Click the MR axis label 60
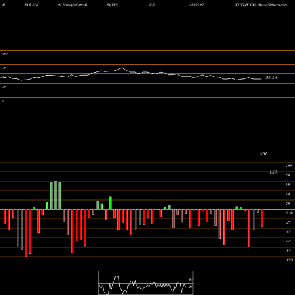 pyautogui.click(x=288, y=185)
